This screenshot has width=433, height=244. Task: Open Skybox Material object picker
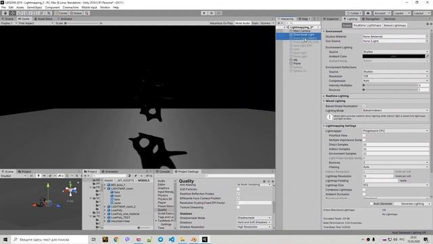(427, 36)
